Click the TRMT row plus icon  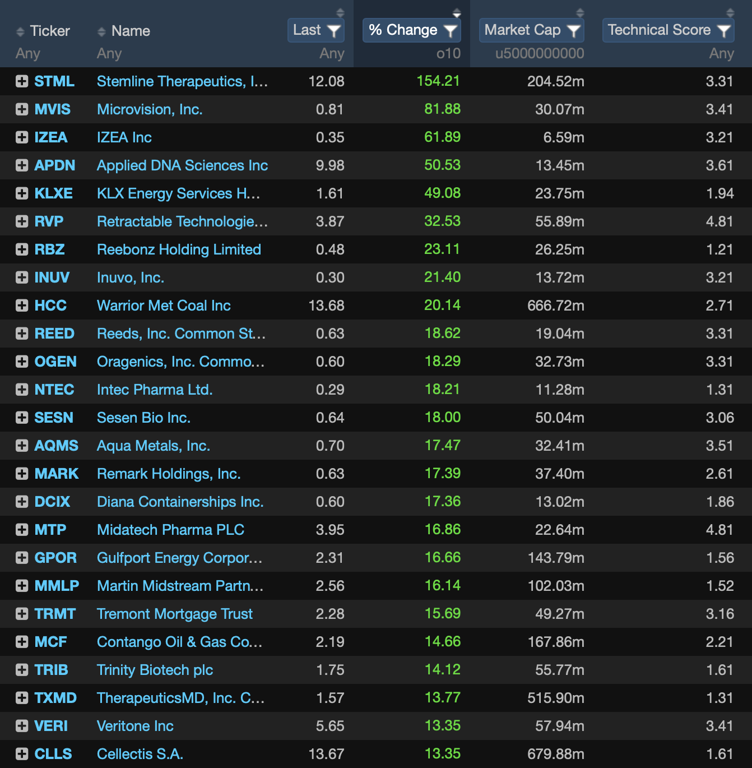click(22, 614)
